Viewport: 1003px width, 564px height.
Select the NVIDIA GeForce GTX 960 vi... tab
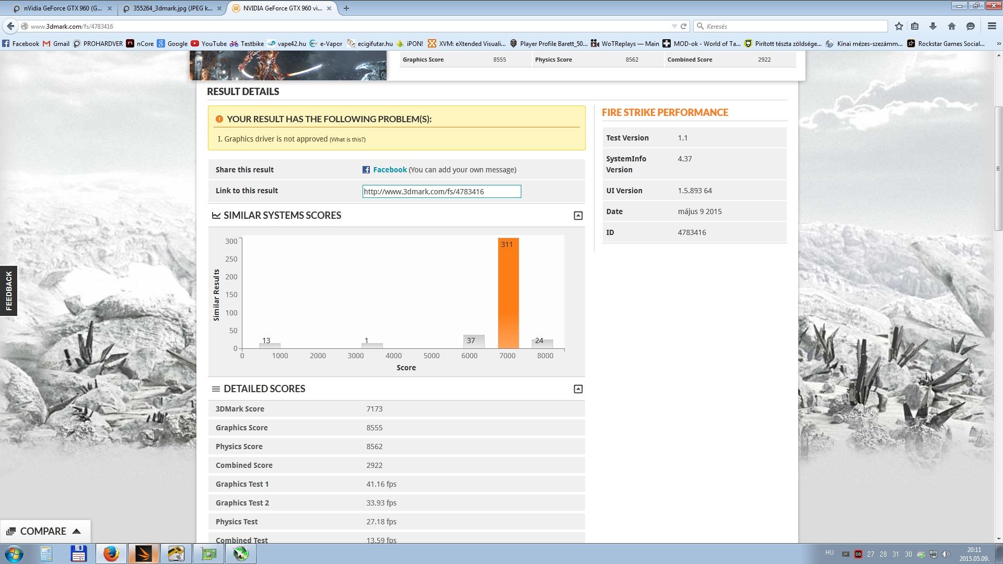point(282,8)
